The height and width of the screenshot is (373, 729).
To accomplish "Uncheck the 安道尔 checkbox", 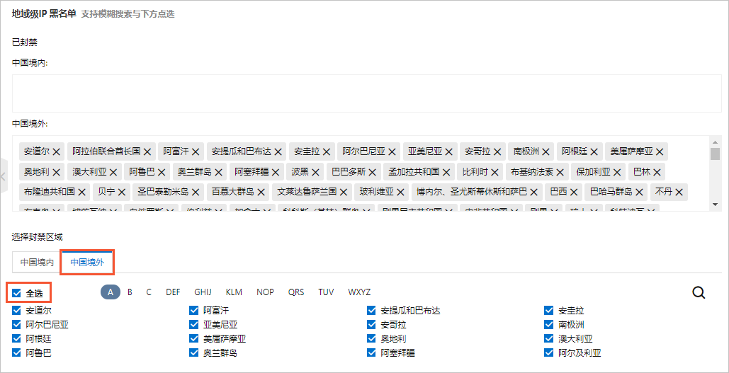I will 17,310.
